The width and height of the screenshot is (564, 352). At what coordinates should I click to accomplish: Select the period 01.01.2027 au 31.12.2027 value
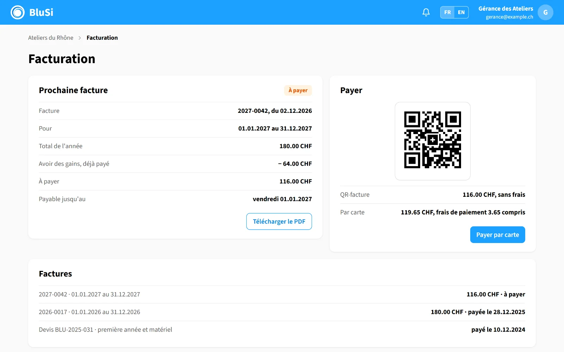coord(275,128)
